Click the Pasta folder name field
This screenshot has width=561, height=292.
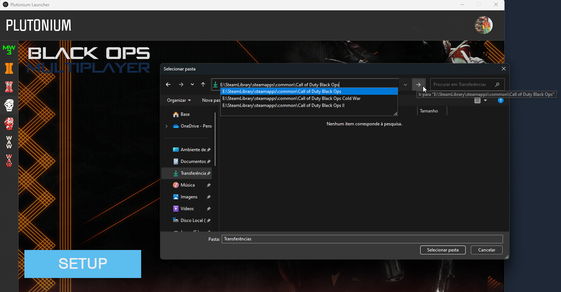pos(362,239)
